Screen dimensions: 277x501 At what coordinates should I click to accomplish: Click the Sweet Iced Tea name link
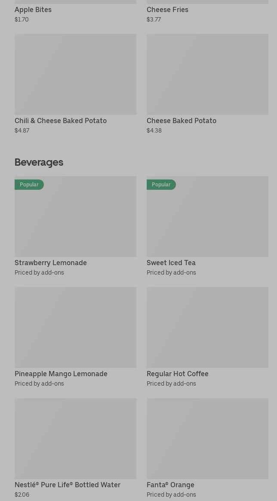[x=171, y=263]
